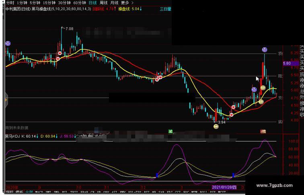Viewport: 304px width, 195px height.
Task: Select the SAR indicator tab
Action: pos(161,192)
